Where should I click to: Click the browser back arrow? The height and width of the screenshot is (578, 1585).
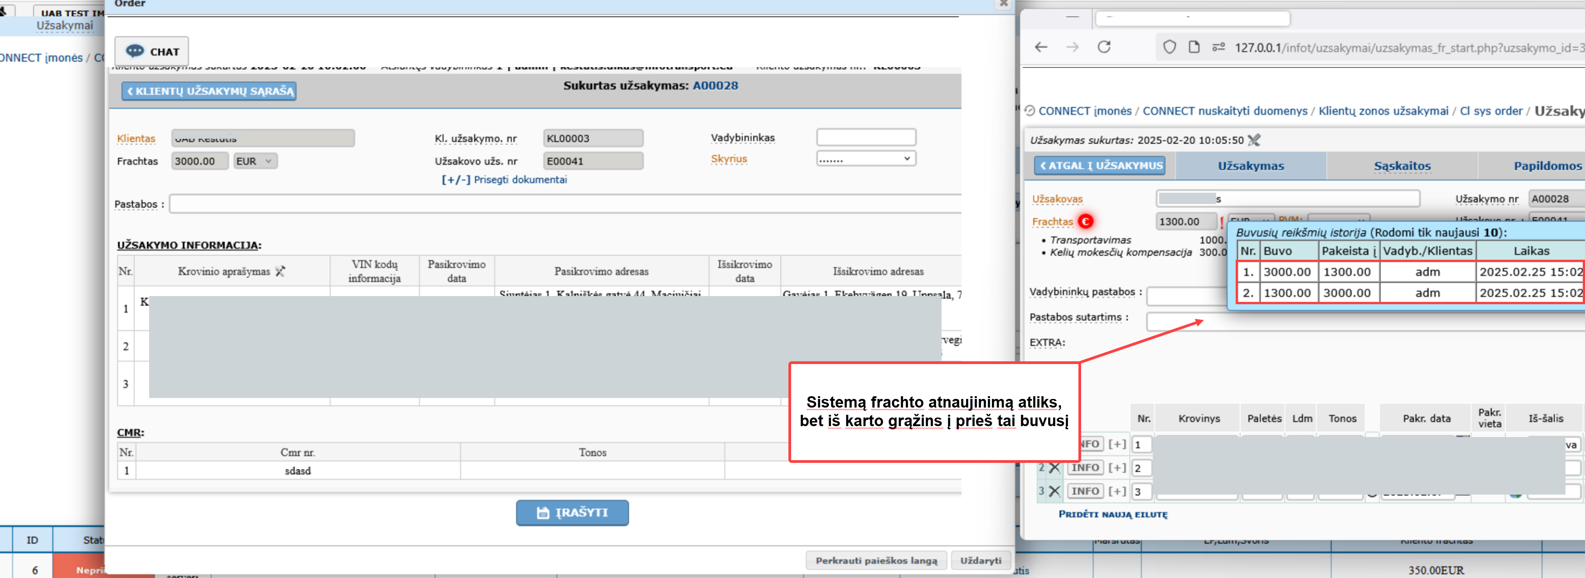tap(1041, 48)
